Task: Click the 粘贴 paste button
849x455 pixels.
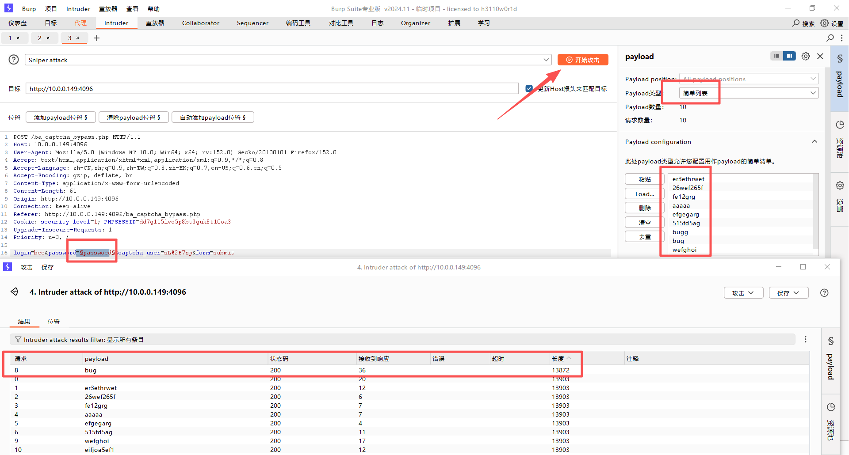Action: click(644, 179)
